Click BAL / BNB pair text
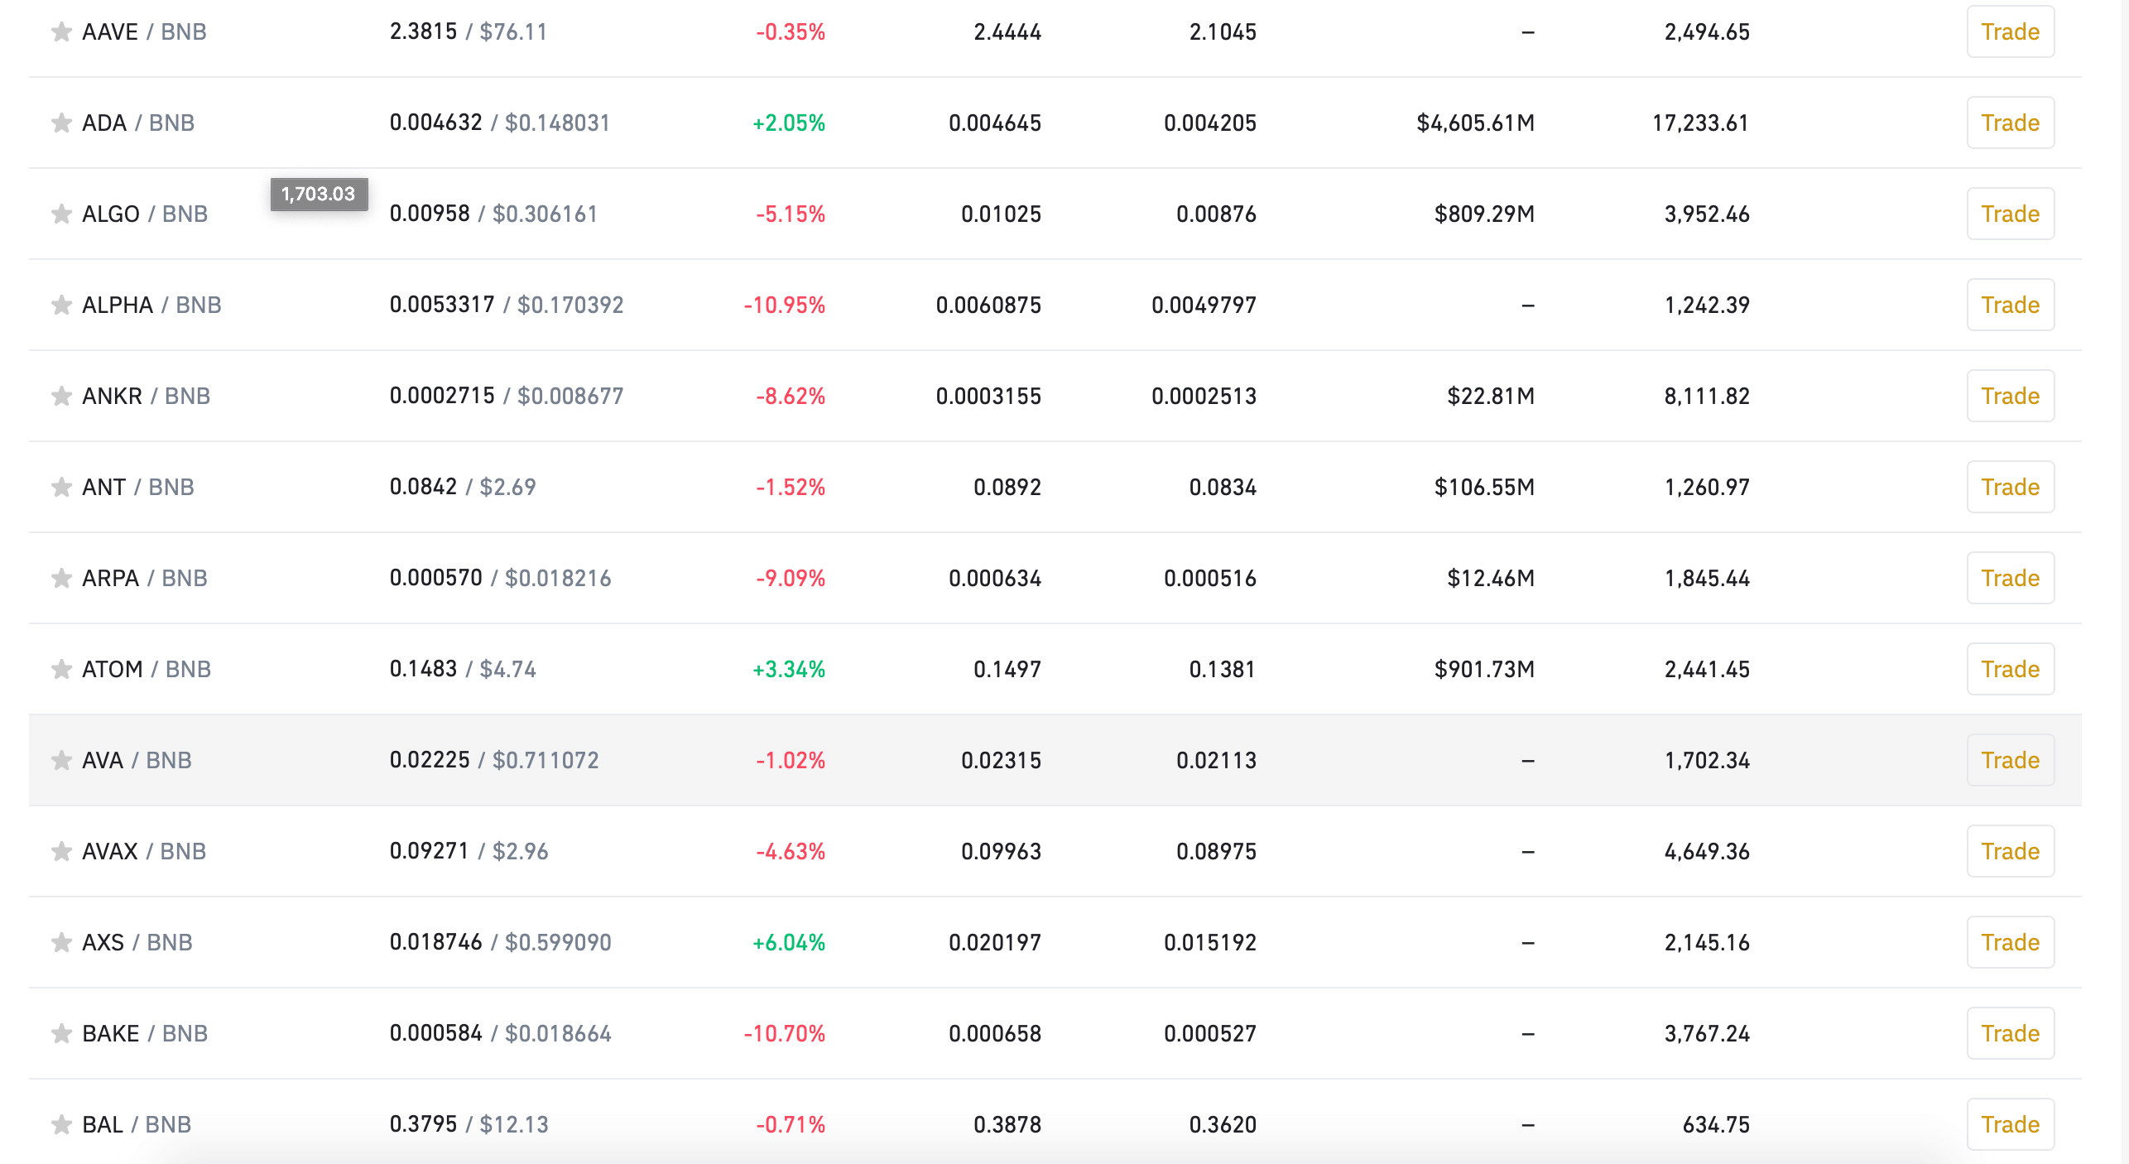2129x1164 pixels. pyautogui.click(x=137, y=1125)
